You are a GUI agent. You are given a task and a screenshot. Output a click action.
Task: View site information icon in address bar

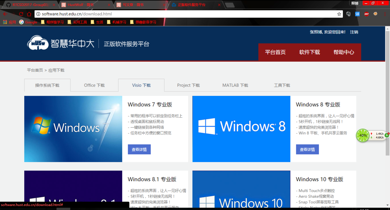click(x=38, y=14)
